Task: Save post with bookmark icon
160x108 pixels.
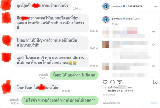Action: (x=155, y=82)
